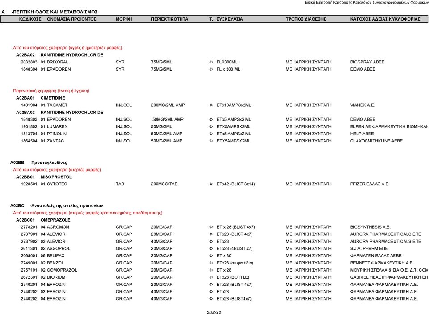Click the page number Σελίδα 2
This screenshot has width=429, height=314.
214,312
